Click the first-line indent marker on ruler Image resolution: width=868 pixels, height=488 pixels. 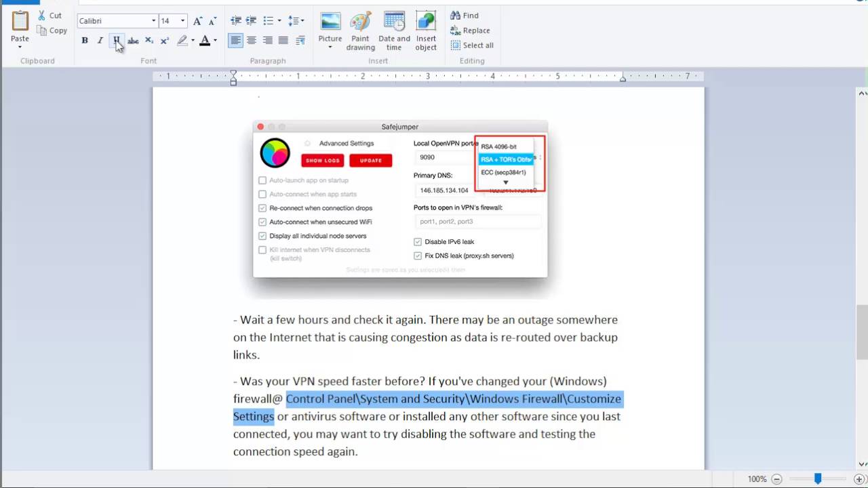tap(233, 73)
